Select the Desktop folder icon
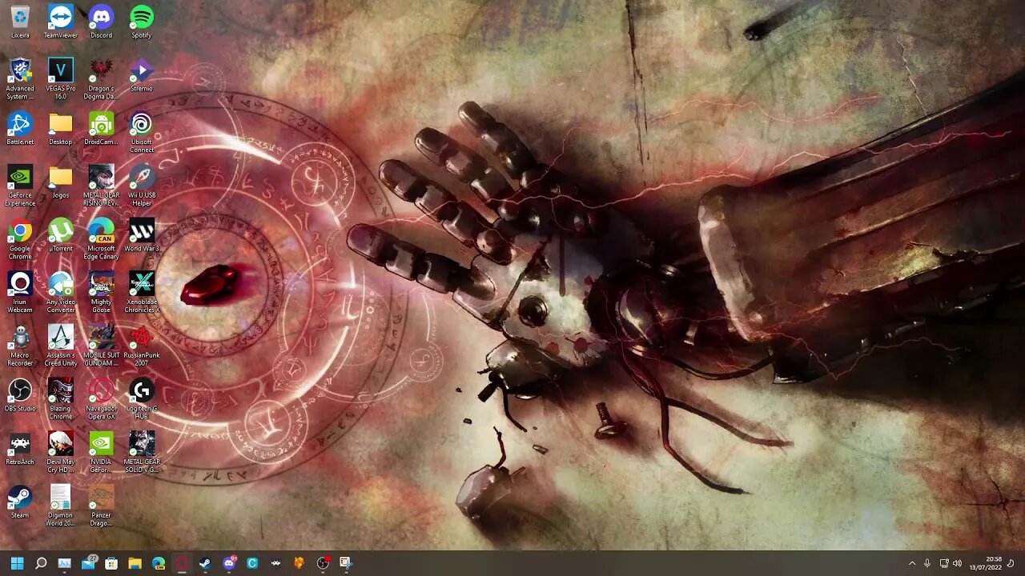1025x576 pixels. (x=60, y=129)
